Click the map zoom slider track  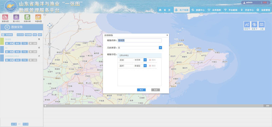coord(50,44)
